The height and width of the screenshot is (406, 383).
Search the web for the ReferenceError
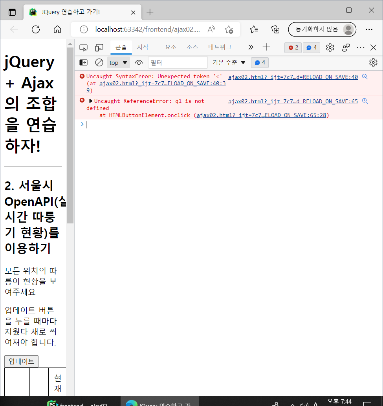(365, 101)
